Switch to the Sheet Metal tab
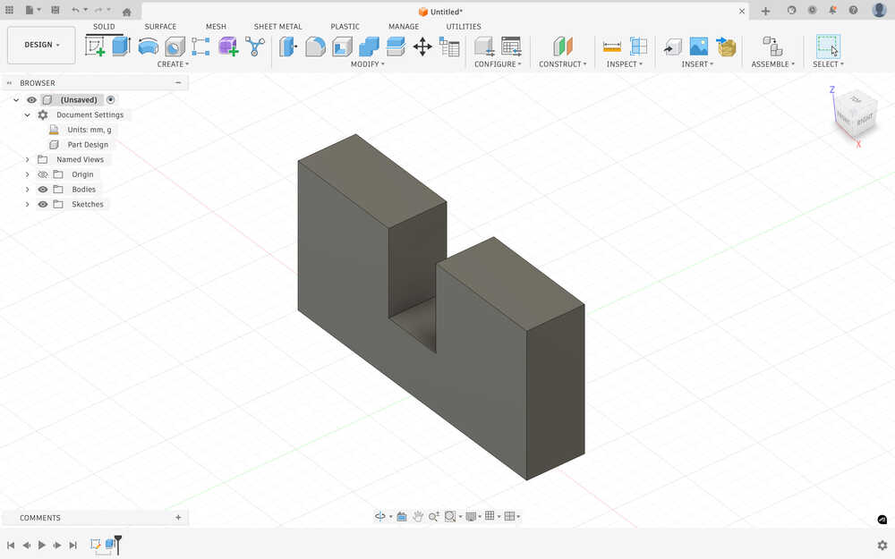Viewport: 895px width, 559px height. 278,26
